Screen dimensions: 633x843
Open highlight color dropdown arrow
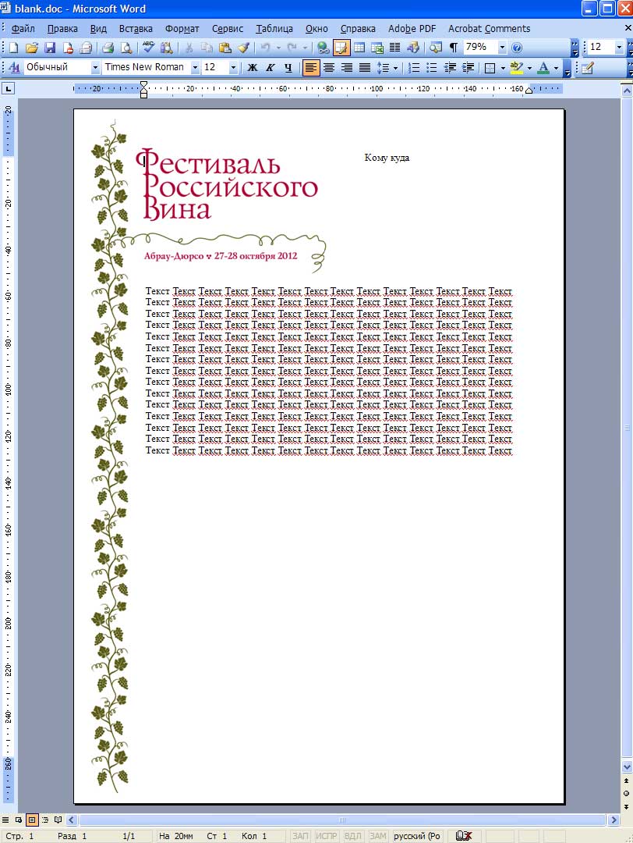(x=529, y=68)
